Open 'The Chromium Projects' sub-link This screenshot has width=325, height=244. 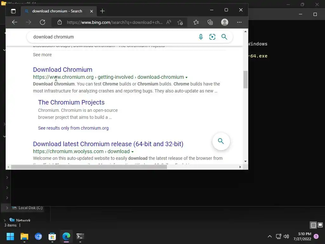click(x=71, y=102)
